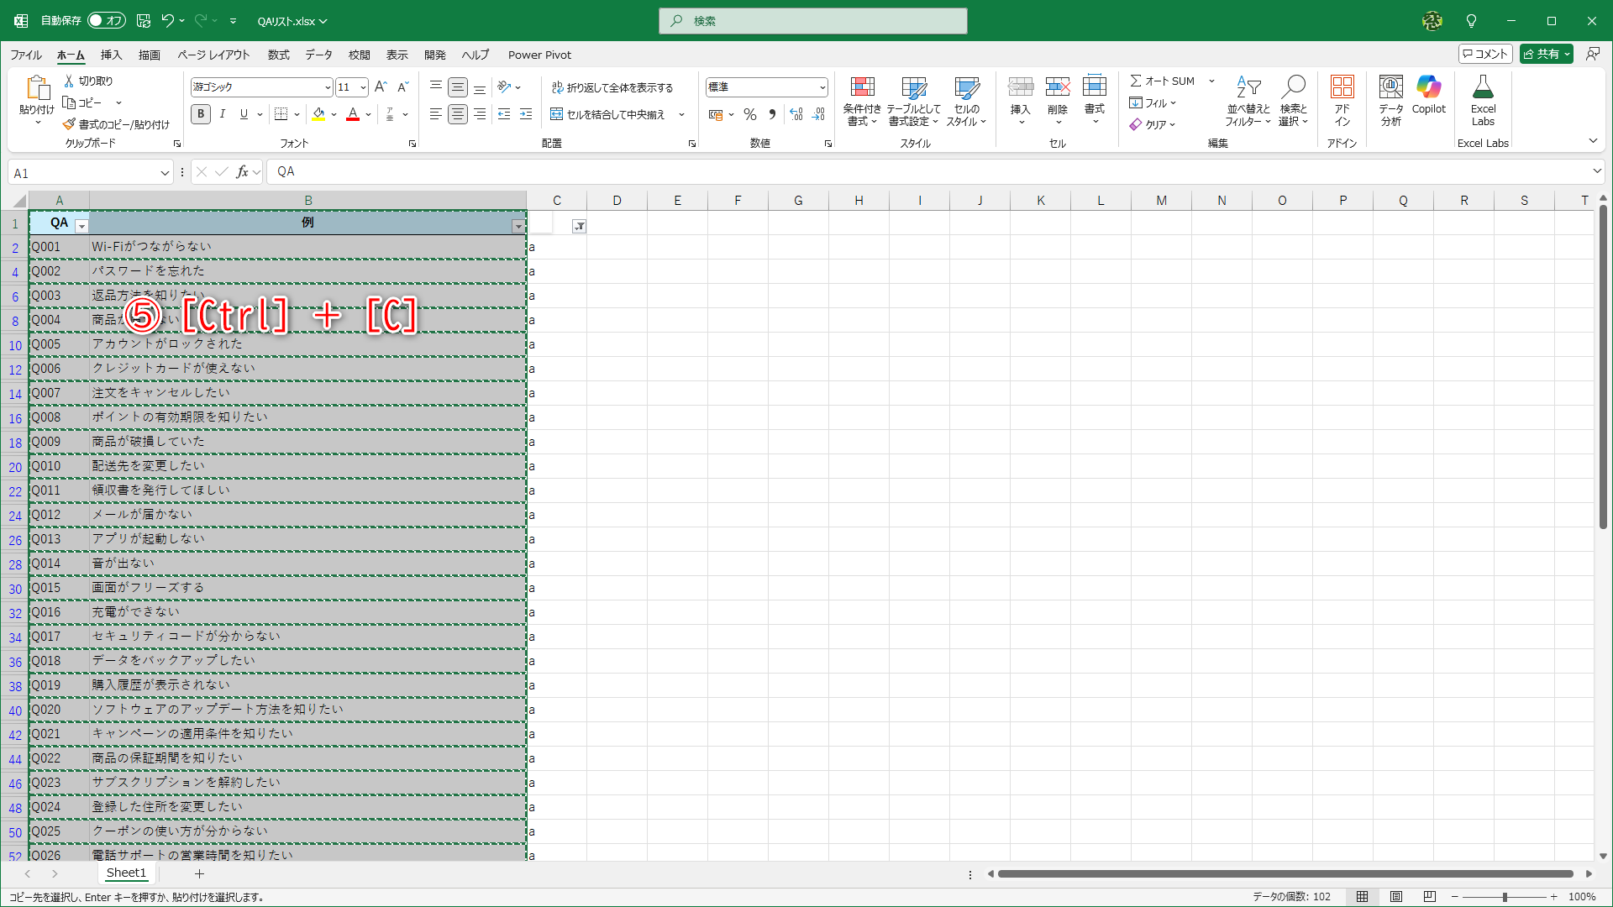Click the zoom slider in status bar
The height and width of the screenshot is (907, 1613).
pos(1504,897)
